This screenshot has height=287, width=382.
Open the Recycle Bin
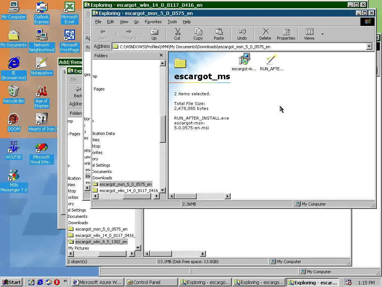13,95
